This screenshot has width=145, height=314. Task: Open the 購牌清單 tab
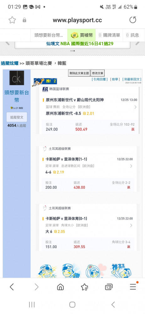click(x=109, y=35)
